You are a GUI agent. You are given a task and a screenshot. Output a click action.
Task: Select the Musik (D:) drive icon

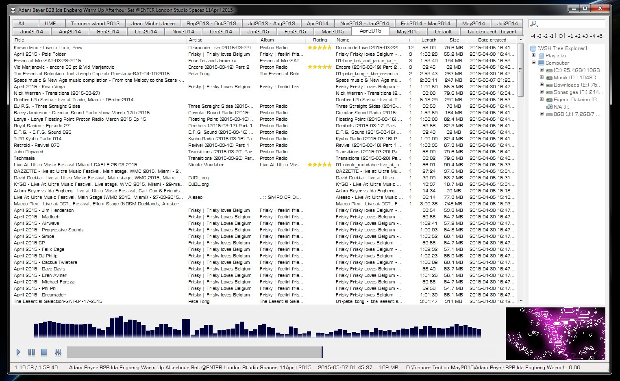pos(549,78)
